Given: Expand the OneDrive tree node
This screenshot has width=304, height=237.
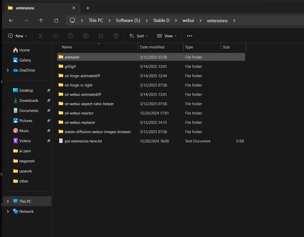Looking at the screenshot, I should (x=8, y=70).
